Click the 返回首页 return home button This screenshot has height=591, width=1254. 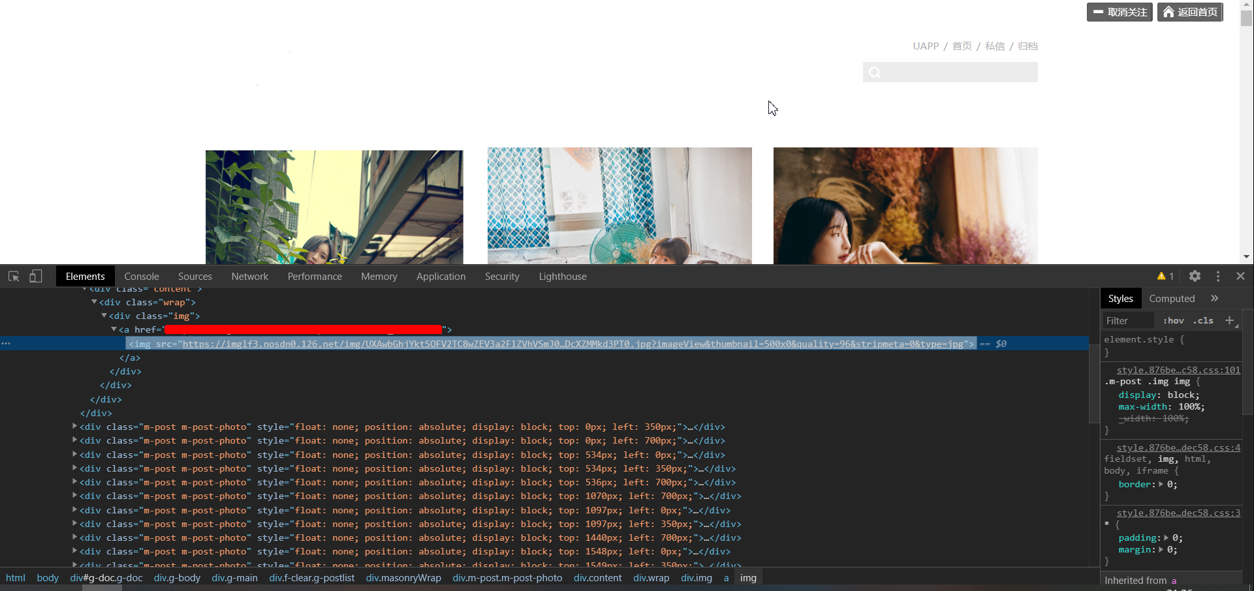pos(1190,12)
